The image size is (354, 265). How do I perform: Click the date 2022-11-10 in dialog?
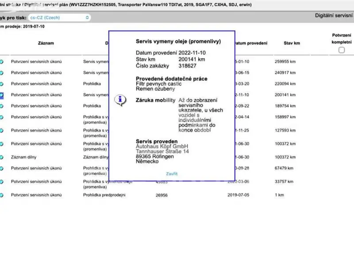click(x=192, y=53)
